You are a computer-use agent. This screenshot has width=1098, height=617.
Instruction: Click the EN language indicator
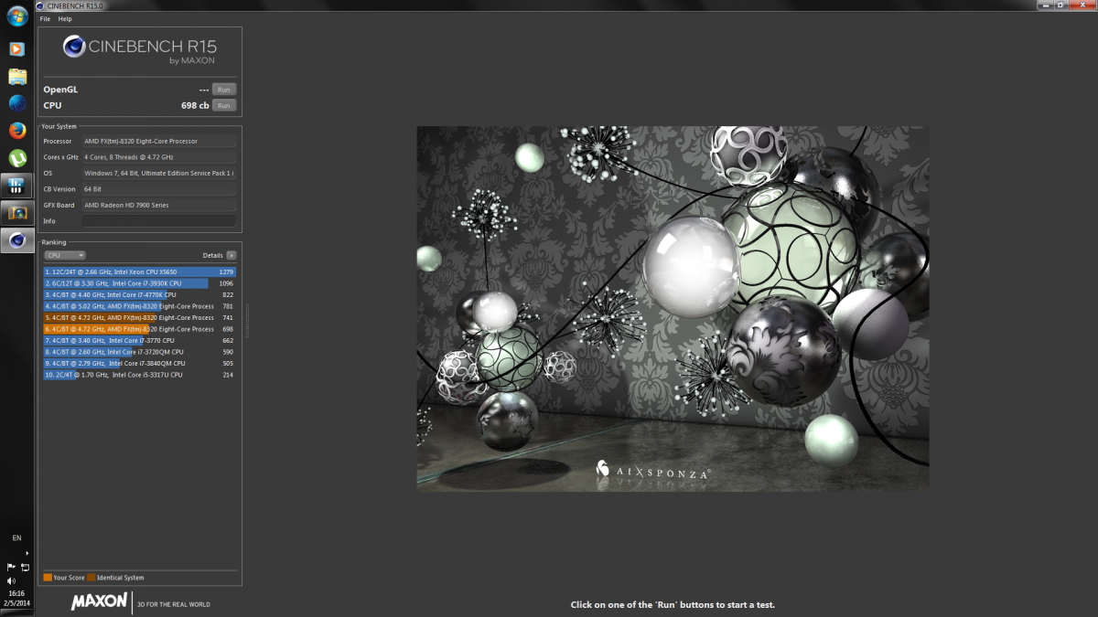16,538
